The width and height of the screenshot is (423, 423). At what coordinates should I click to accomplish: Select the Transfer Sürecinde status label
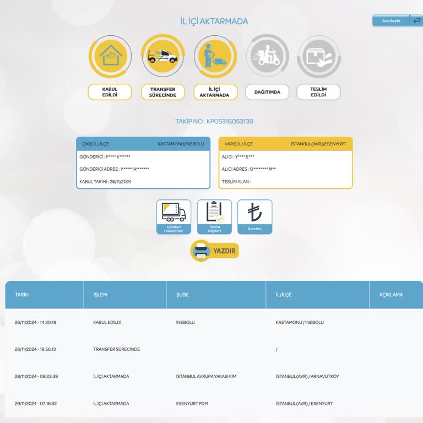[x=162, y=92]
